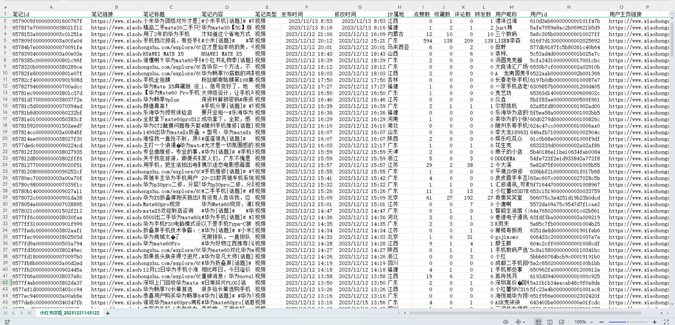Click the 北京 cell in gojimomo's row
The height and width of the screenshot is (325, 675).
[399, 237]
